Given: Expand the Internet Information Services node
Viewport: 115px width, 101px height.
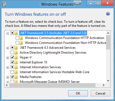Looking at the screenshot, I should click(x=8, y=67).
